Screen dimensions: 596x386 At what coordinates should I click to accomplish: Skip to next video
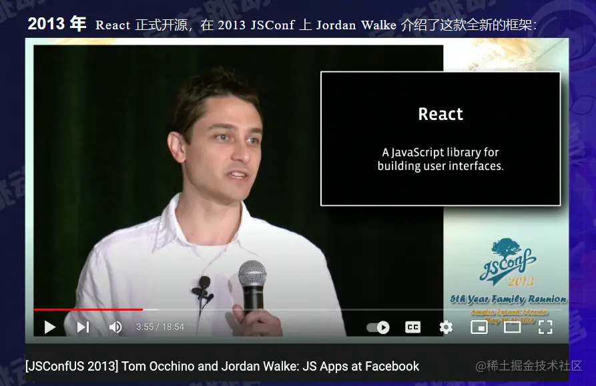(x=83, y=327)
